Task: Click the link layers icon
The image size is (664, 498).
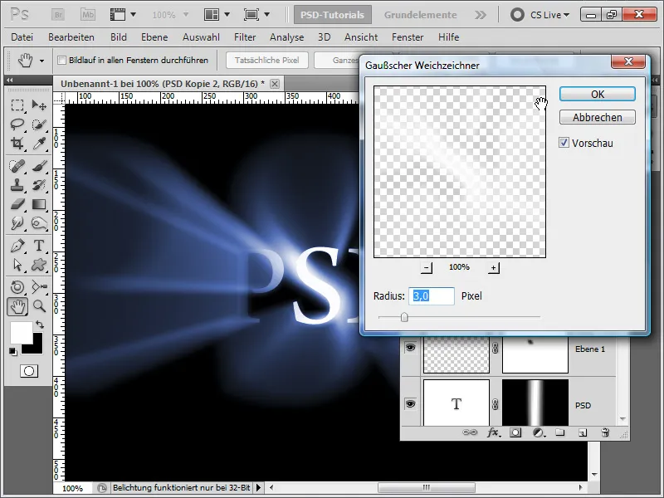Action: (x=469, y=432)
